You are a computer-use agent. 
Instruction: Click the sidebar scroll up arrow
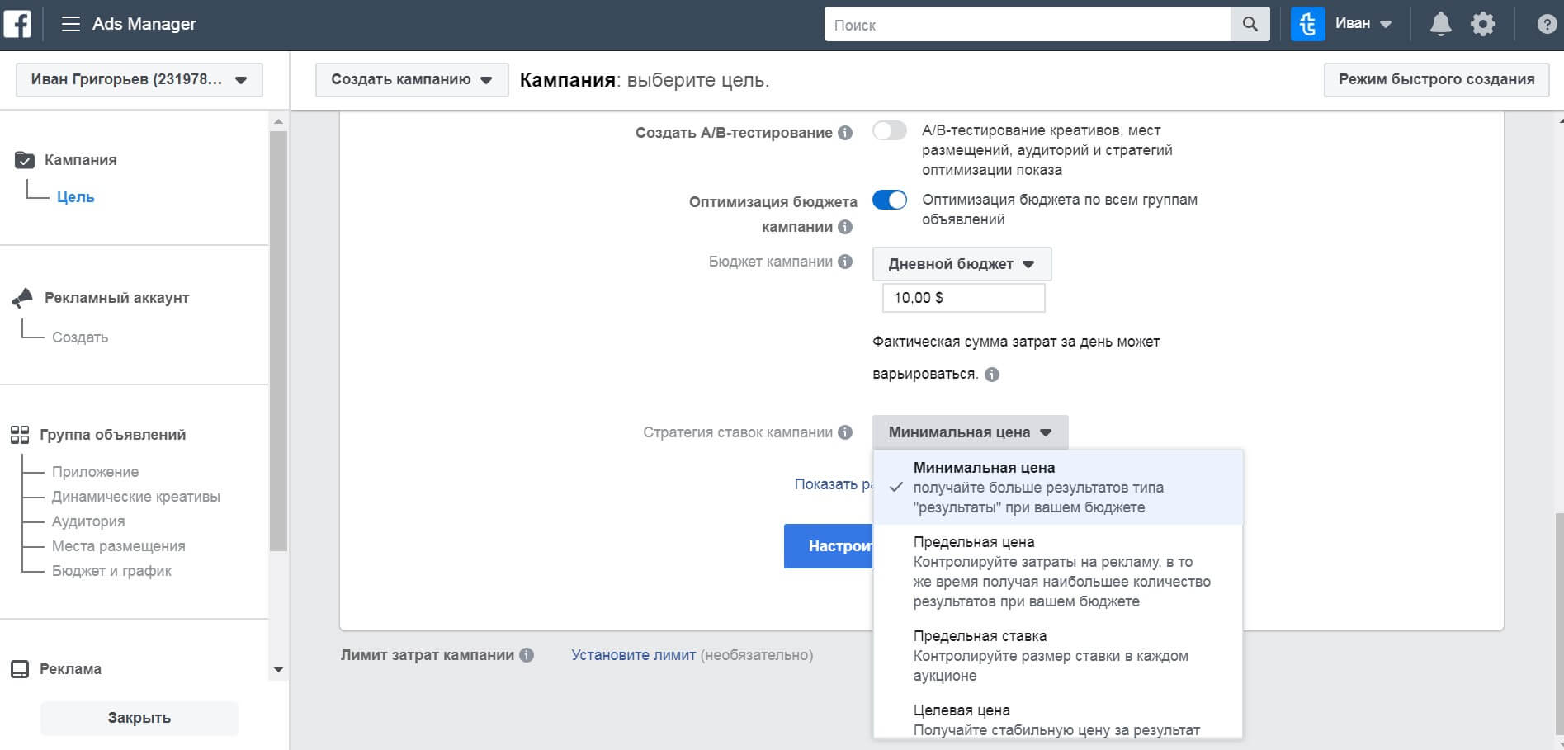(x=278, y=121)
